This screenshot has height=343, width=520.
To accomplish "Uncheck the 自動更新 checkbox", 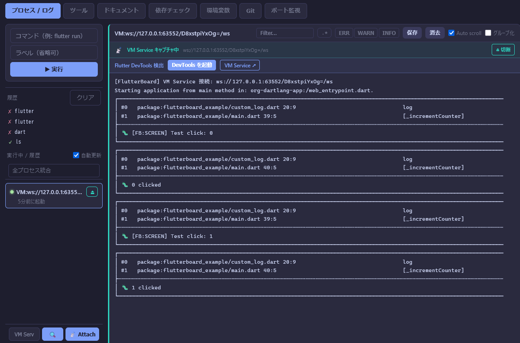I will pyautogui.click(x=76, y=156).
